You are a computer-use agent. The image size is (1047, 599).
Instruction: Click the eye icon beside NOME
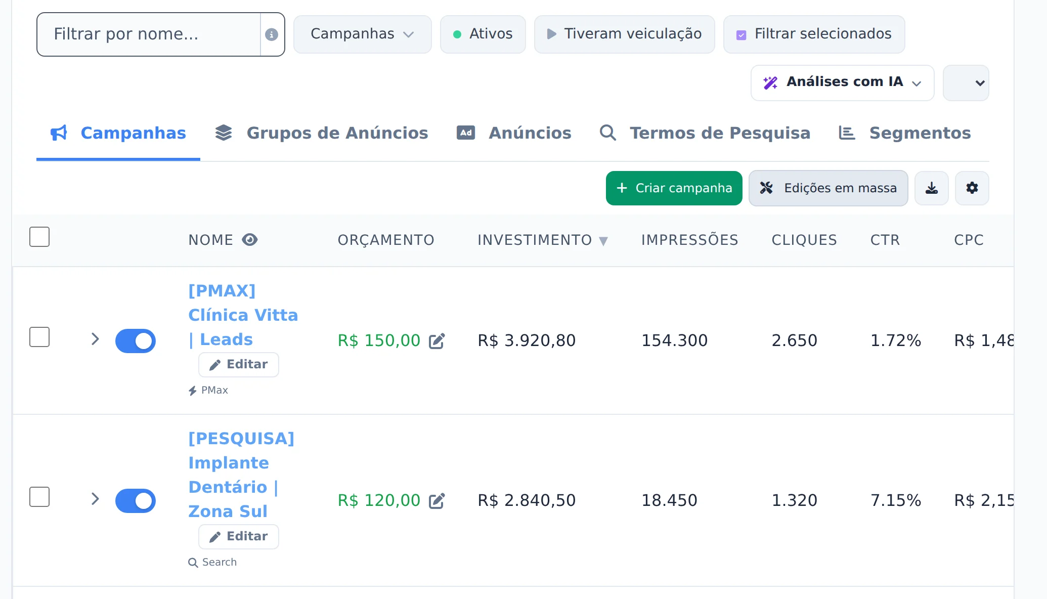[250, 240]
